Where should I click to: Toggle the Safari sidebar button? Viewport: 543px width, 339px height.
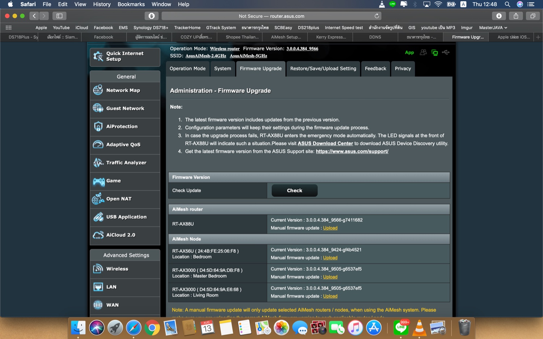coord(59,16)
